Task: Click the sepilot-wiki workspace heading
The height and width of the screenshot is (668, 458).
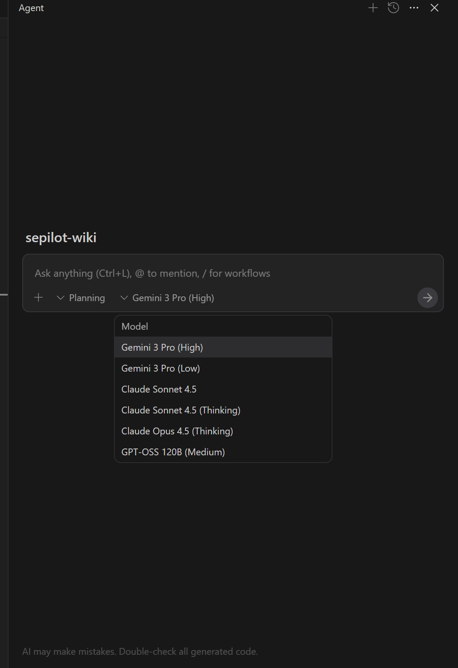Action: tap(61, 237)
